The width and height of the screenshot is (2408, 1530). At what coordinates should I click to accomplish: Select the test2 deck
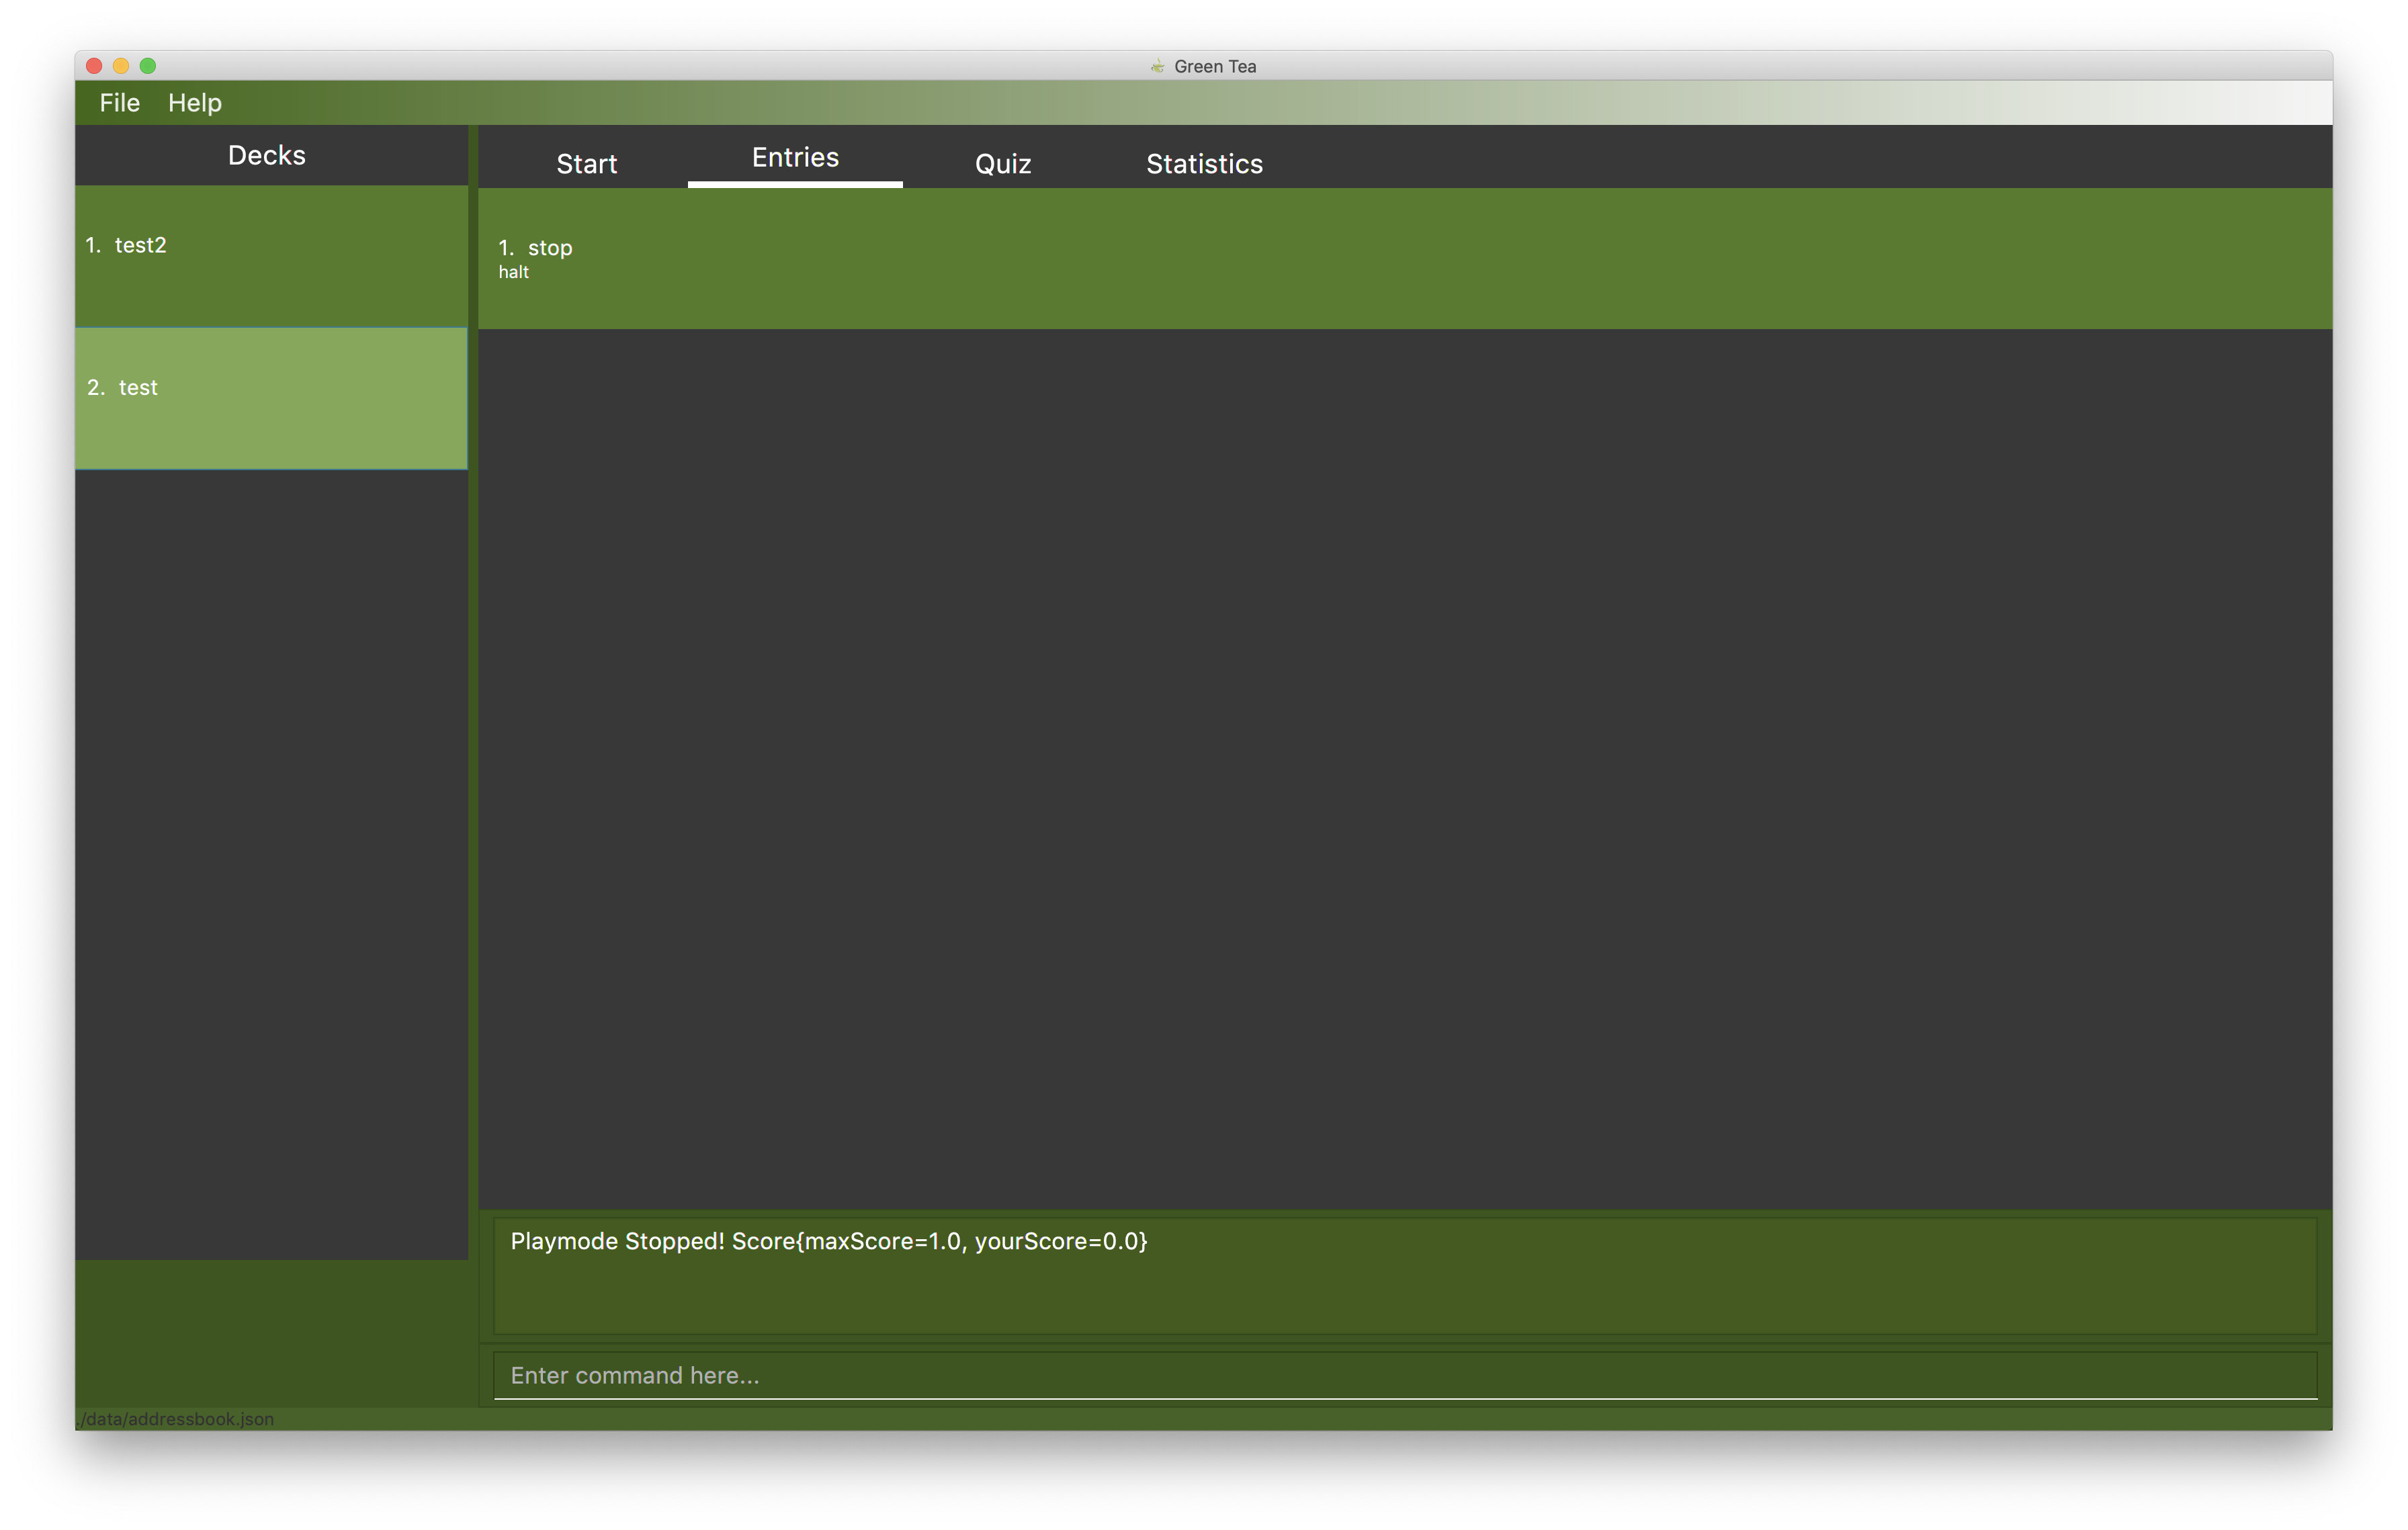270,256
